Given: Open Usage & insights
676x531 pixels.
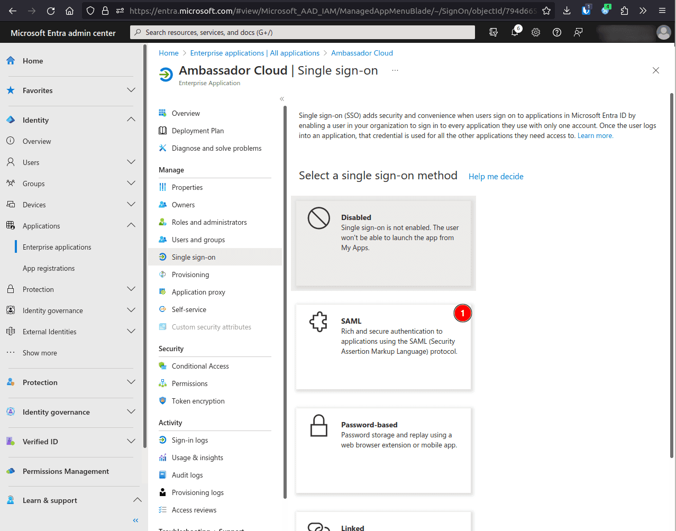Looking at the screenshot, I should point(197,457).
